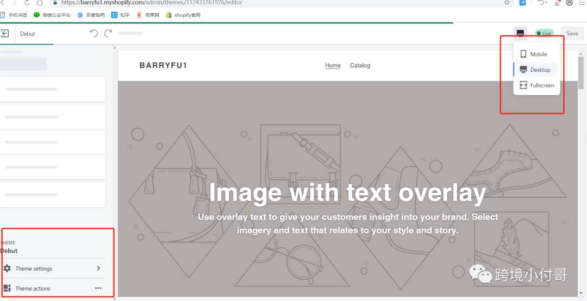Click the preview scrollbar down arrow
Viewport: 587px width, 301px height.
(581, 293)
